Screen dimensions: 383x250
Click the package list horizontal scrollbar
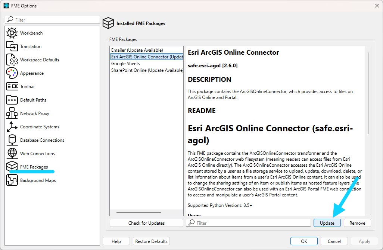(x=139, y=212)
